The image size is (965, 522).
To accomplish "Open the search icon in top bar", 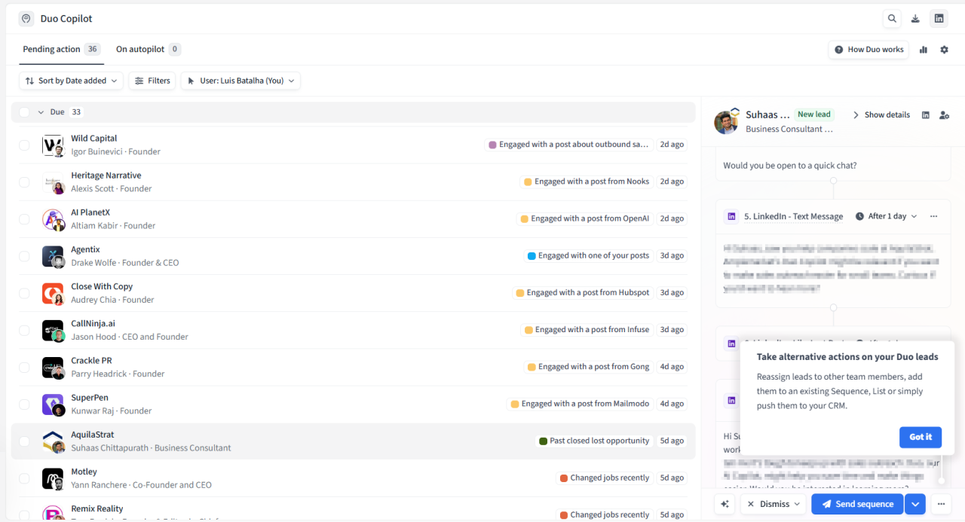I will [x=893, y=19].
